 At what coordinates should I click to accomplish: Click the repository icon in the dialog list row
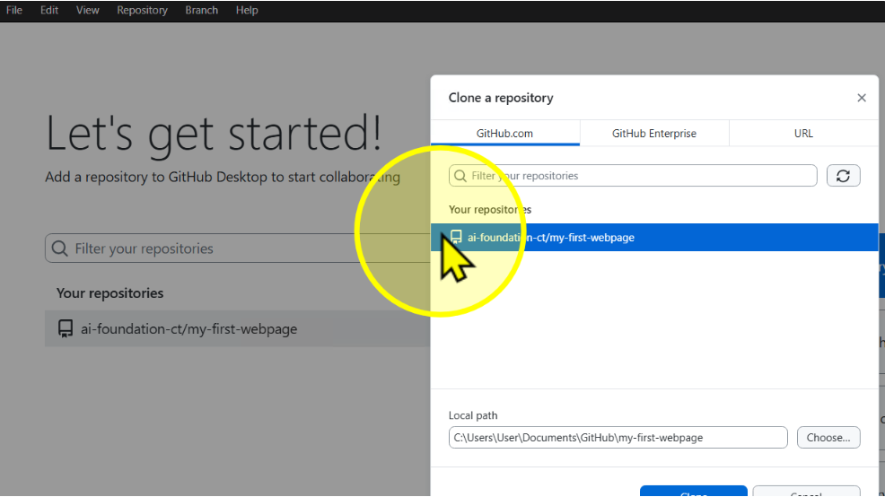(x=456, y=237)
